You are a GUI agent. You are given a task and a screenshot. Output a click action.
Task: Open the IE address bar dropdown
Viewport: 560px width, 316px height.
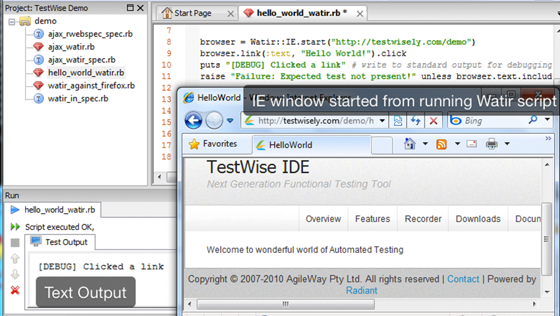click(x=381, y=121)
